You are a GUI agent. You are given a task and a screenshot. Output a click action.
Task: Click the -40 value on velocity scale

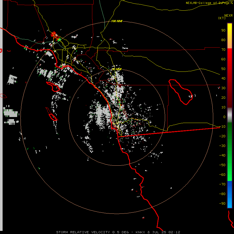pos(222,155)
